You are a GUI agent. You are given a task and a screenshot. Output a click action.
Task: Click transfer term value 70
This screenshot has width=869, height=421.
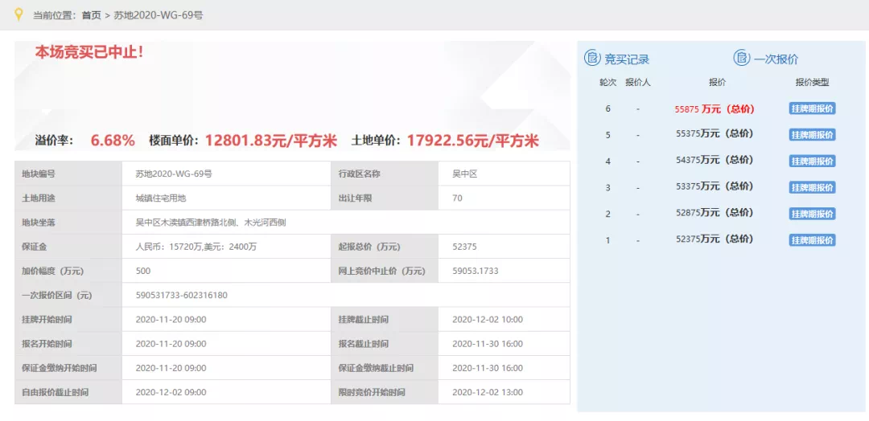457,198
